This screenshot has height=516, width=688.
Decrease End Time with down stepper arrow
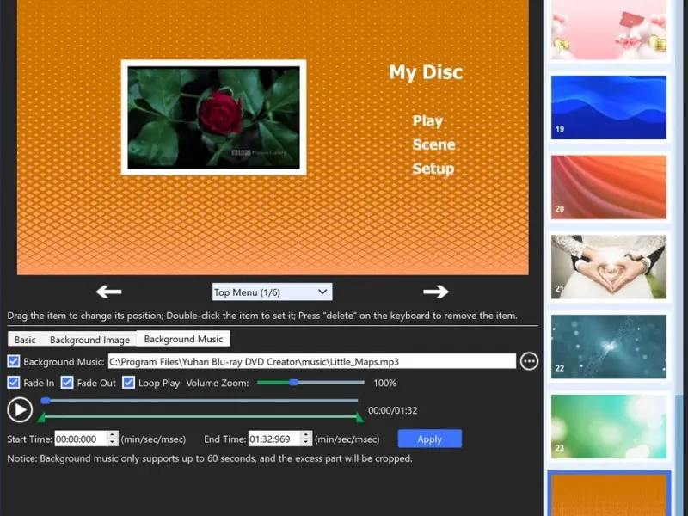306,443
